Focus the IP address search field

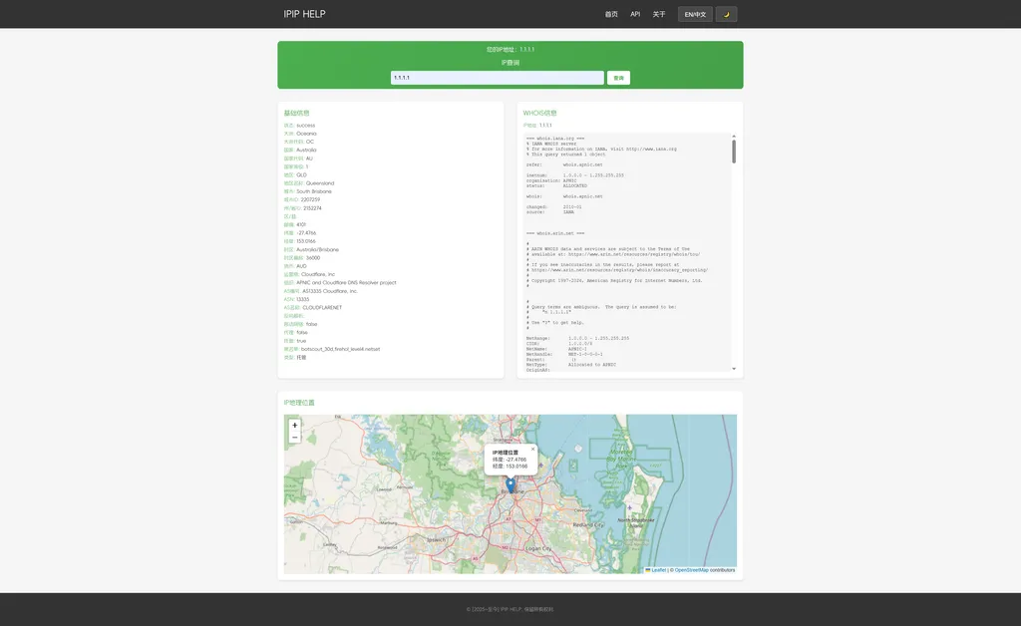click(497, 78)
